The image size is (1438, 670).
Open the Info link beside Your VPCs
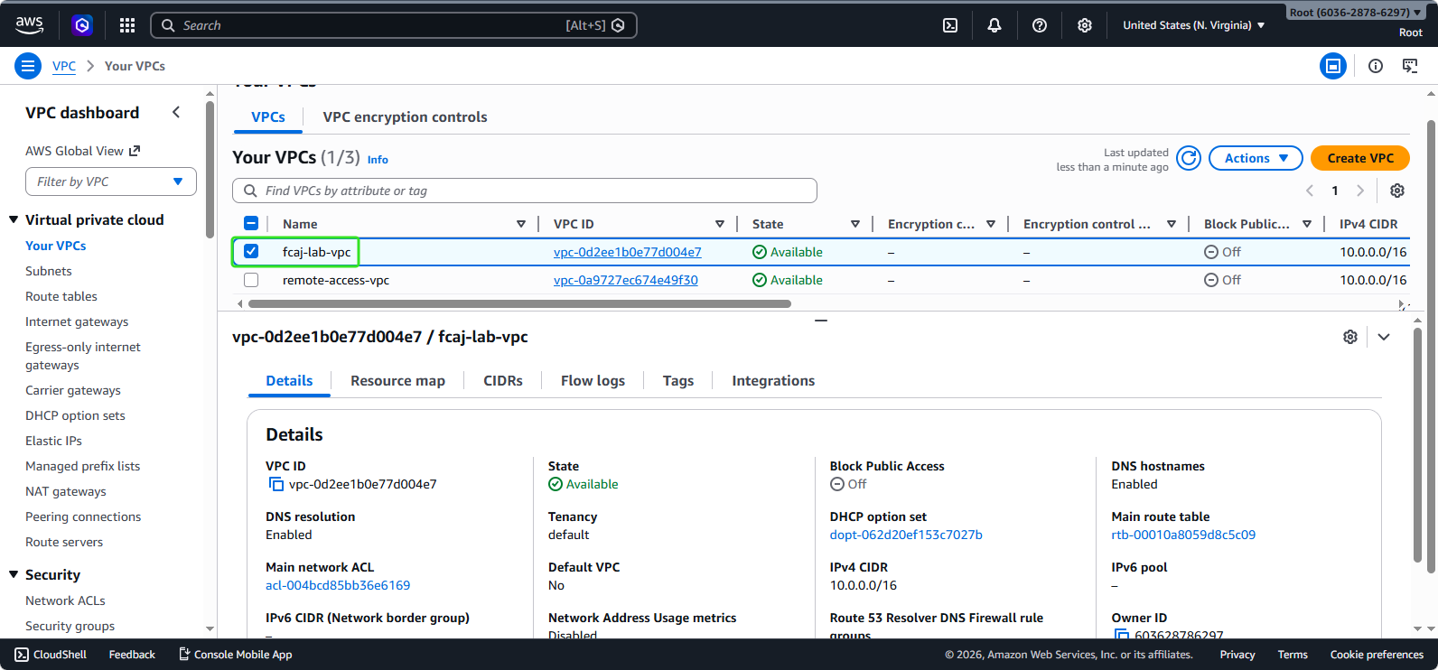pos(378,160)
